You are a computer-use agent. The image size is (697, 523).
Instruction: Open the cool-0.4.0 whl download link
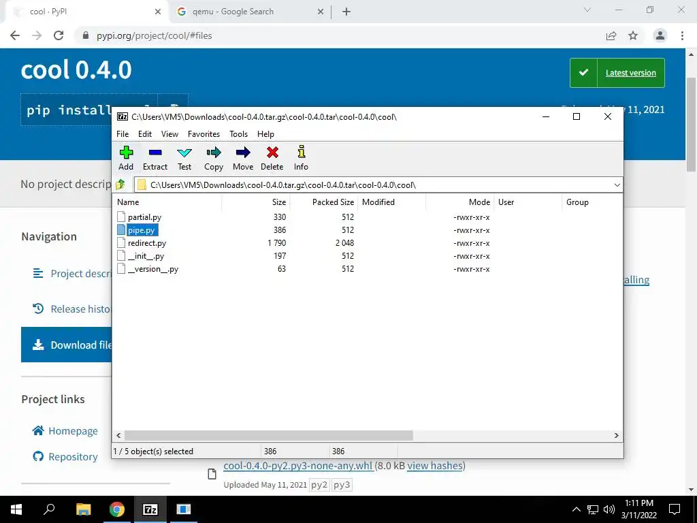click(298, 466)
